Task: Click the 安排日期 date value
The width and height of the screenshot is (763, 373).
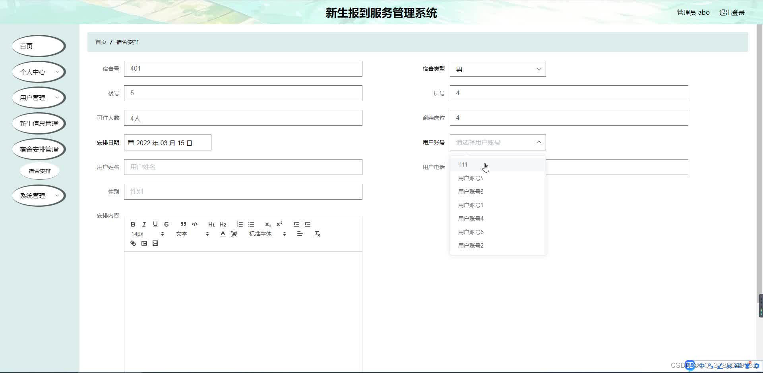Action: click(164, 143)
